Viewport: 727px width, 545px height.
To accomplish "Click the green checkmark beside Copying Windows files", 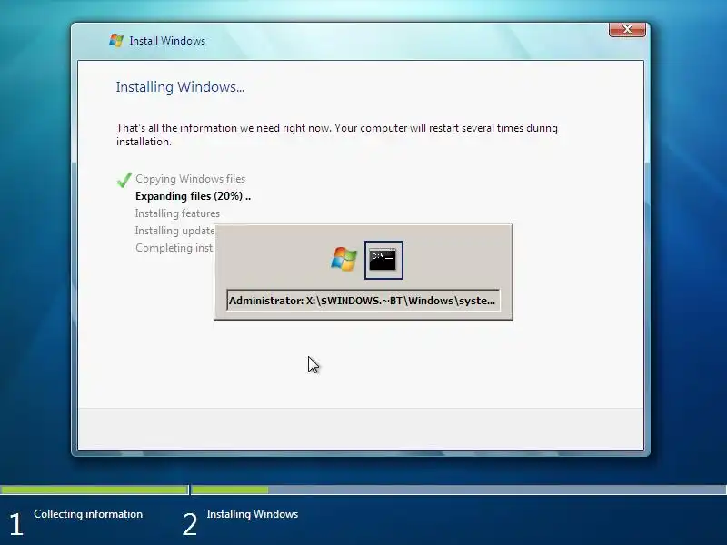I will [124, 179].
